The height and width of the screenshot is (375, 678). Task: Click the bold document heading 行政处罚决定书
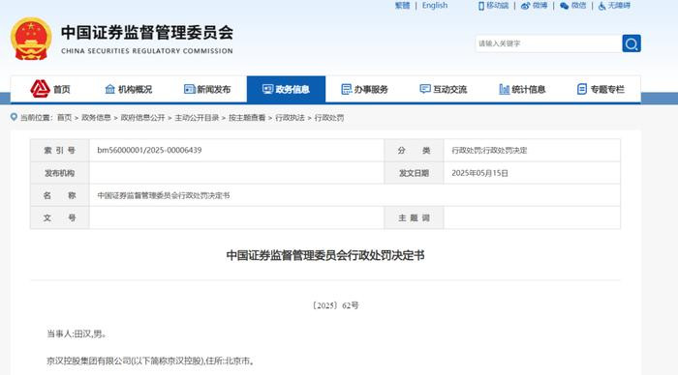point(325,255)
